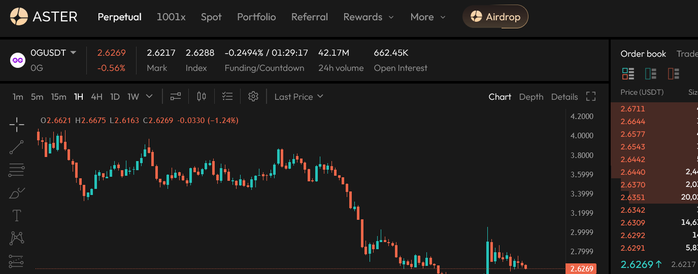This screenshot has height=274, width=698.
Task: Open chart settings gear
Action: (253, 96)
